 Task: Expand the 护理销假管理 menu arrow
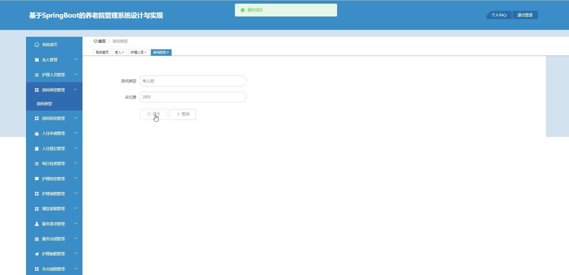click(76, 253)
